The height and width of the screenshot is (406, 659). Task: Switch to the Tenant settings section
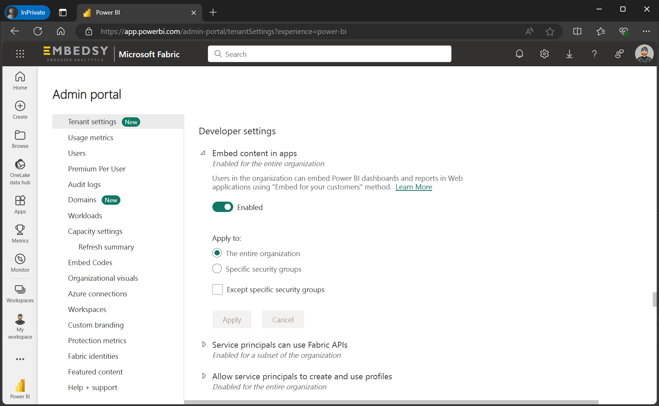click(92, 121)
